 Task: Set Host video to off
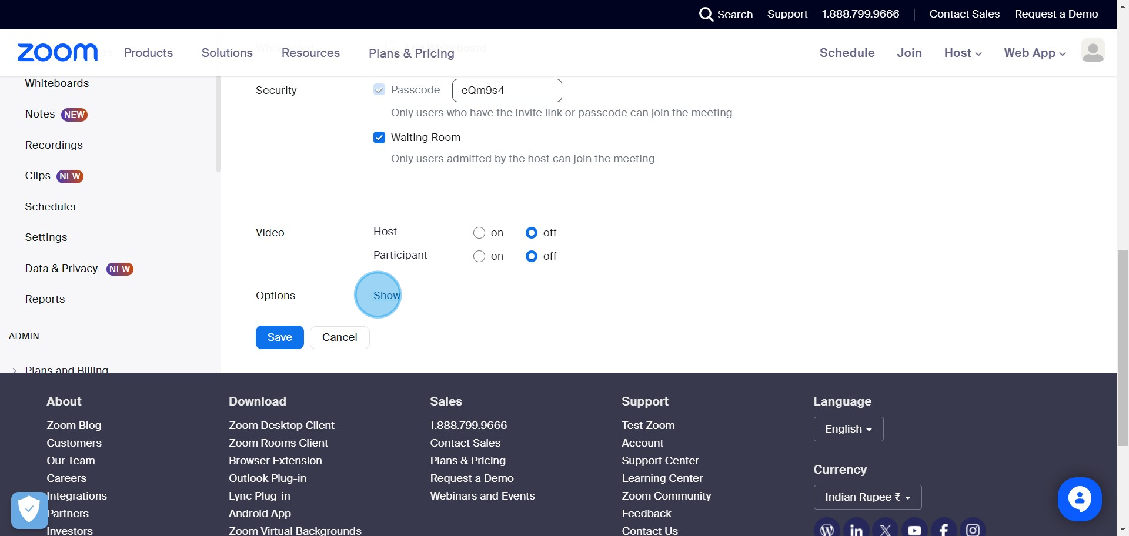pyautogui.click(x=532, y=233)
